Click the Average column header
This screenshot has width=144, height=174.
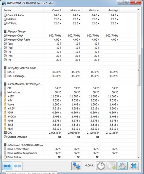tap(110, 11)
